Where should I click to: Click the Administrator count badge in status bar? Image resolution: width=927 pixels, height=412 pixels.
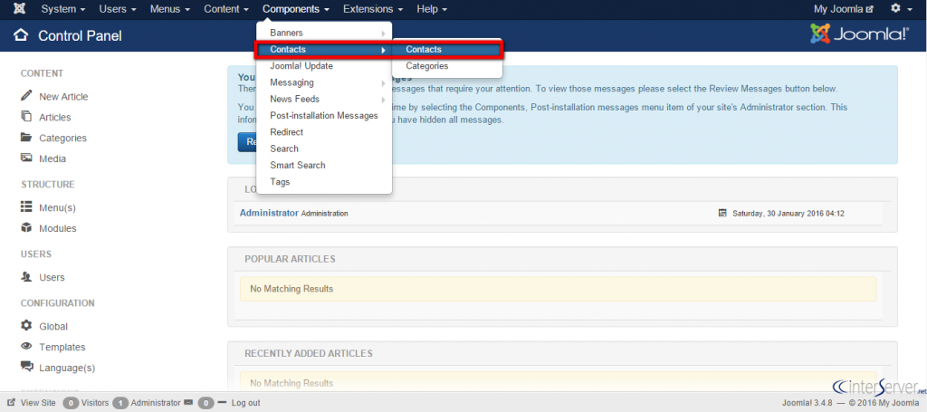tap(120, 403)
